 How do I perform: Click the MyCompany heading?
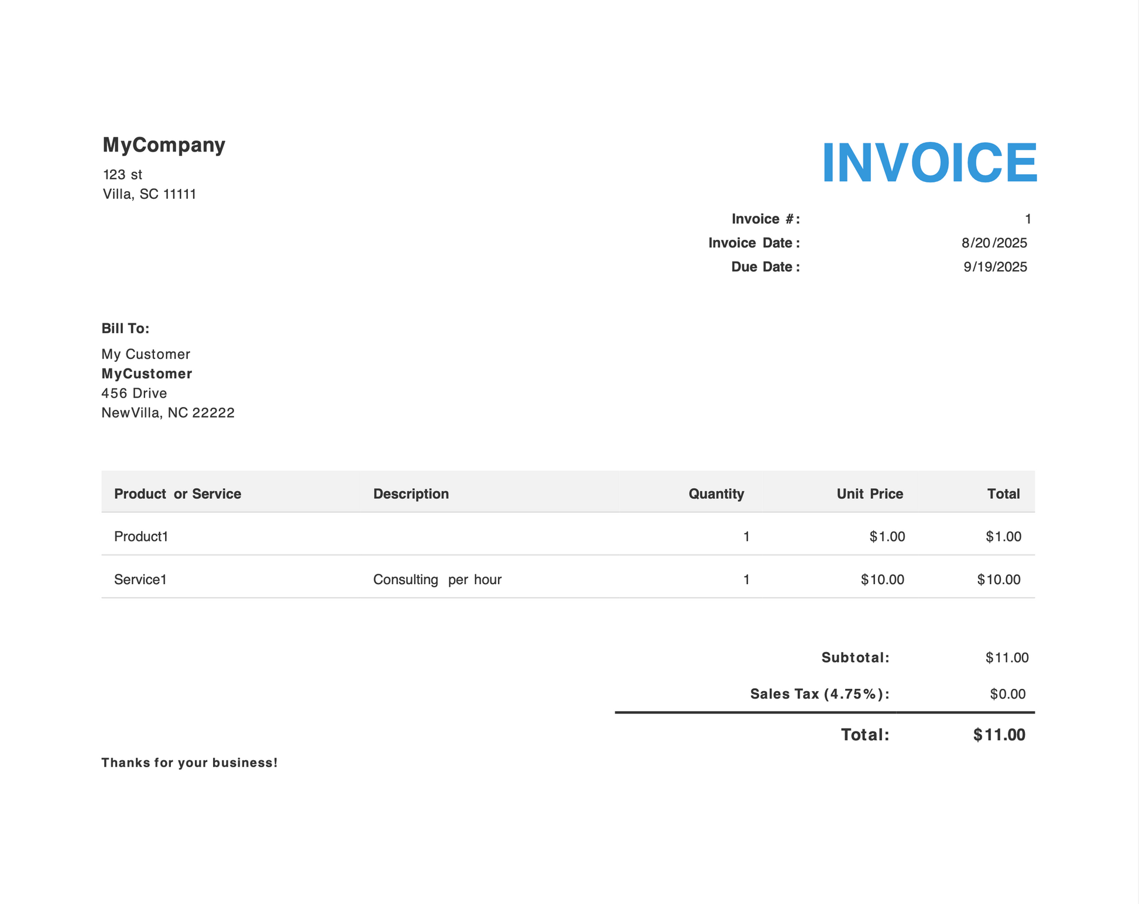(x=164, y=145)
